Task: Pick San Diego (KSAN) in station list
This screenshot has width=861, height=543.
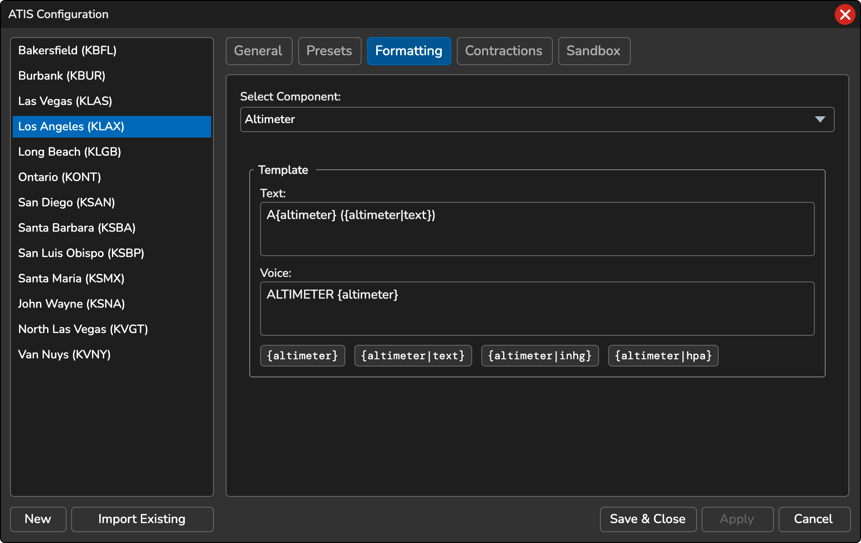Action: pyautogui.click(x=66, y=202)
